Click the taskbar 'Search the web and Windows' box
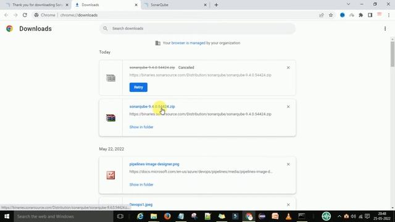Image resolution: width=395 pixels, height=222 pixels. (x=64, y=216)
